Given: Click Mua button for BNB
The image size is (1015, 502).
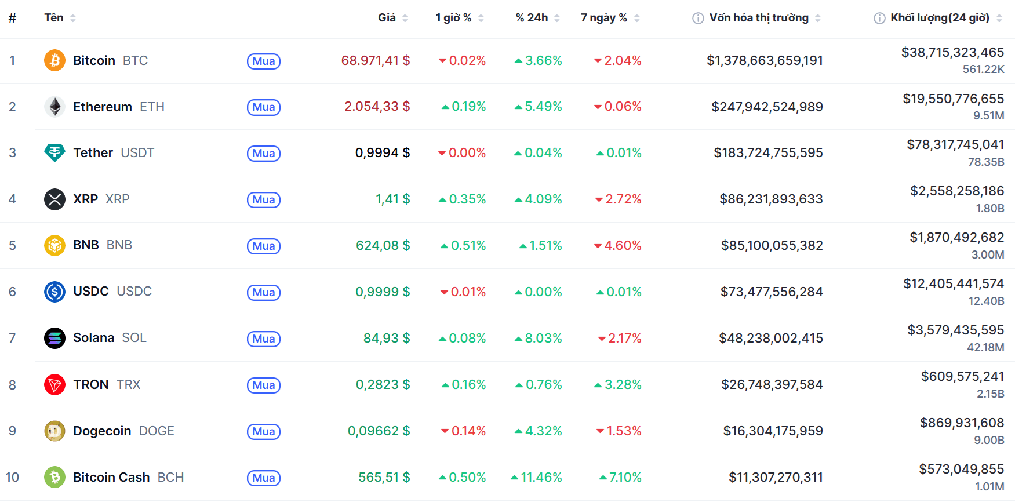Looking at the screenshot, I should pyautogui.click(x=264, y=246).
